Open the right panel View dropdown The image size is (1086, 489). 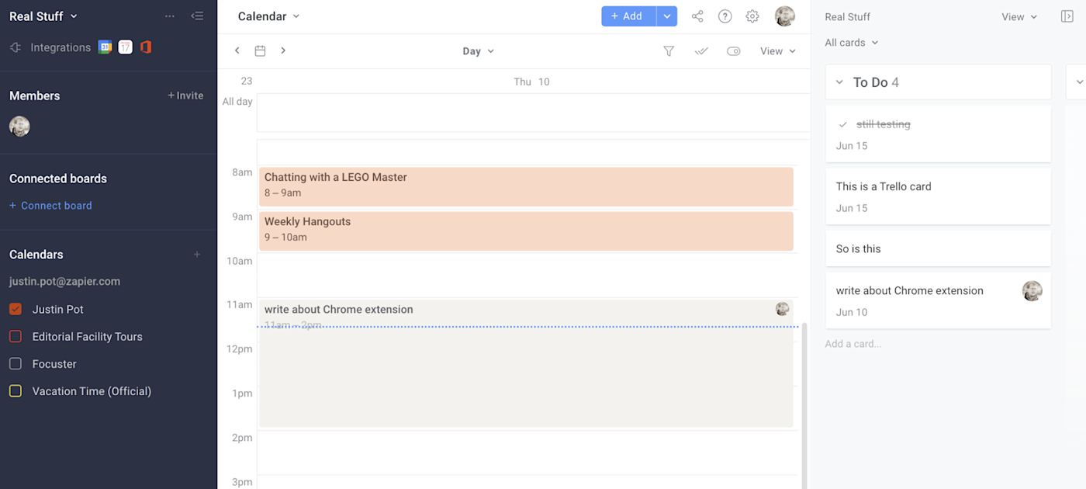coord(1019,17)
